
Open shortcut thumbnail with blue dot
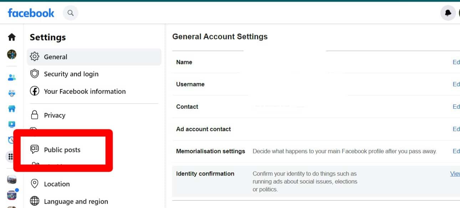(12, 195)
